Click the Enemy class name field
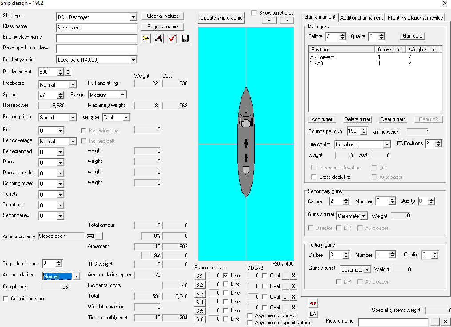The width and height of the screenshot is (451, 327). pyautogui.click(x=97, y=38)
